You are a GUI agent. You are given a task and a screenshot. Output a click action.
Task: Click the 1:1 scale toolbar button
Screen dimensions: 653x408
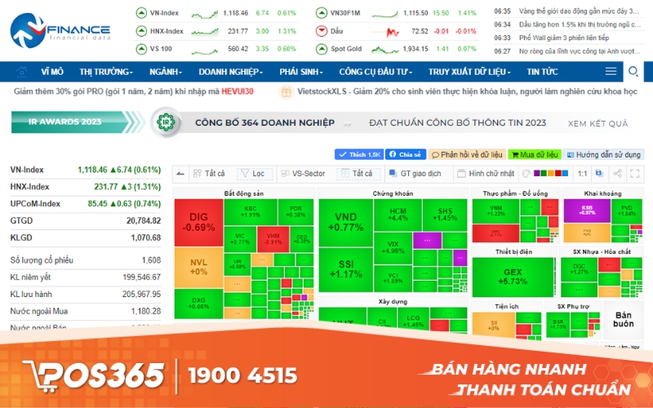583,174
